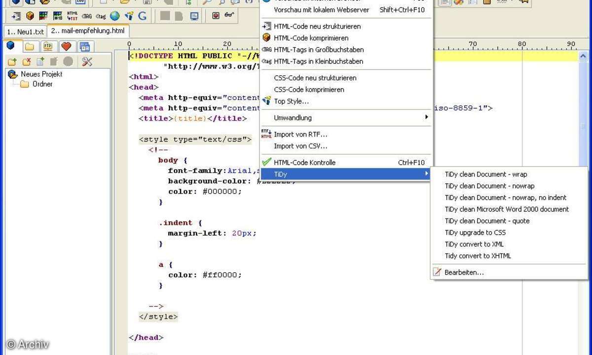The height and width of the screenshot is (355, 592).
Task: Select TiDy clean Document - nowrap, no indent
Action: (x=509, y=197)
